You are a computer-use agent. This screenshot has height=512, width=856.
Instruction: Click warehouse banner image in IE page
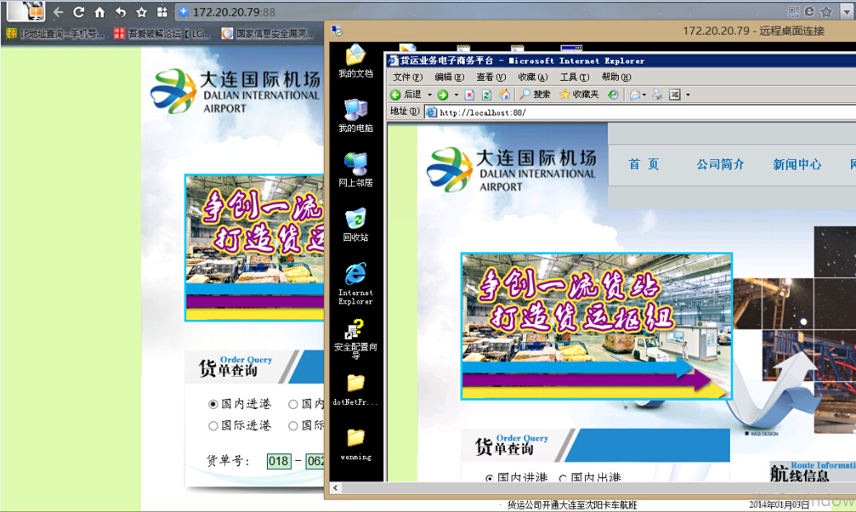(596, 326)
